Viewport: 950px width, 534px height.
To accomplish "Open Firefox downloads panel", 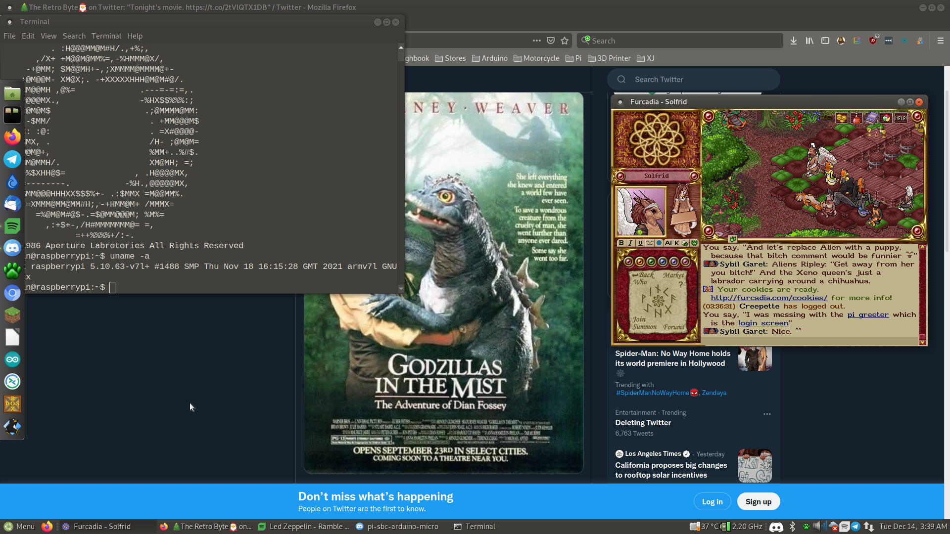I will [794, 41].
